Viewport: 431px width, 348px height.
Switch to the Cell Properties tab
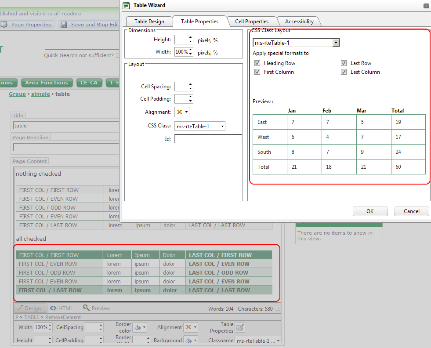(x=251, y=22)
